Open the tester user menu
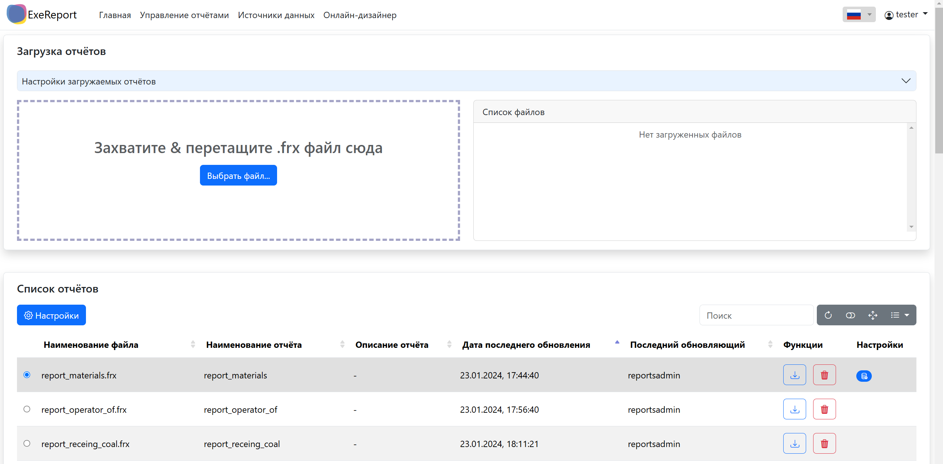This screenshot has height=464, width=943. 906,15
